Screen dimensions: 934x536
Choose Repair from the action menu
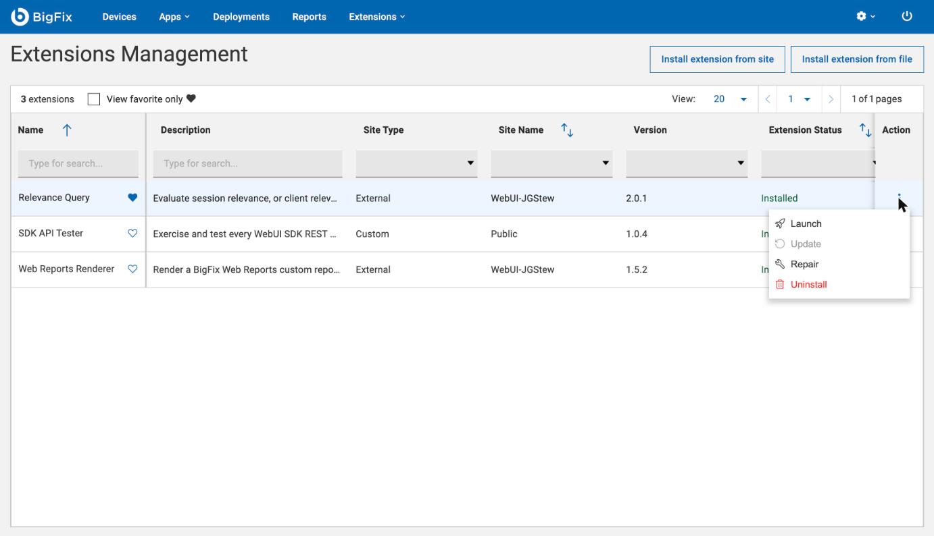pyautogui.click(x=839, y=264)
